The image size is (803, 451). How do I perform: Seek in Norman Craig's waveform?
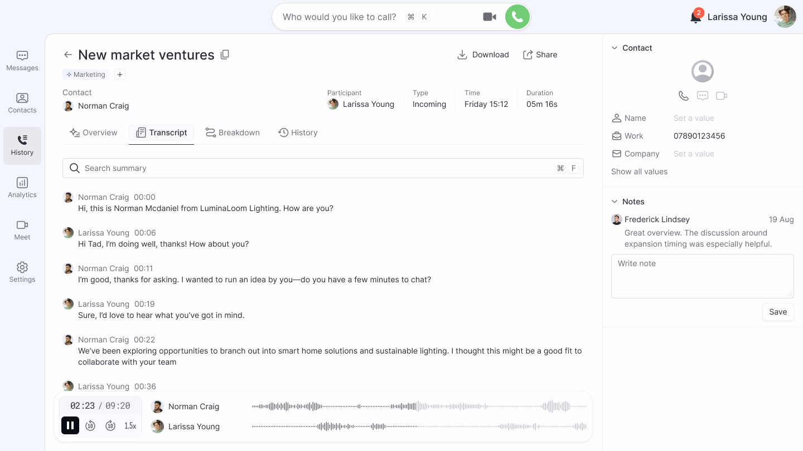coord(419,406)
